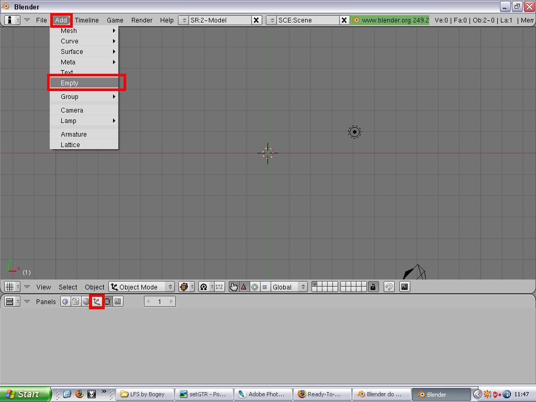
Task: Select the Scene context button
Action: [x=118, y=301]
